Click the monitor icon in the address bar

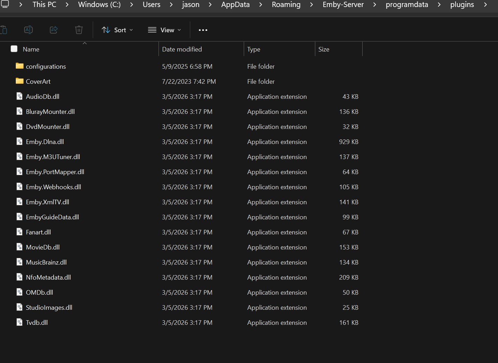(x=5, y=5)
